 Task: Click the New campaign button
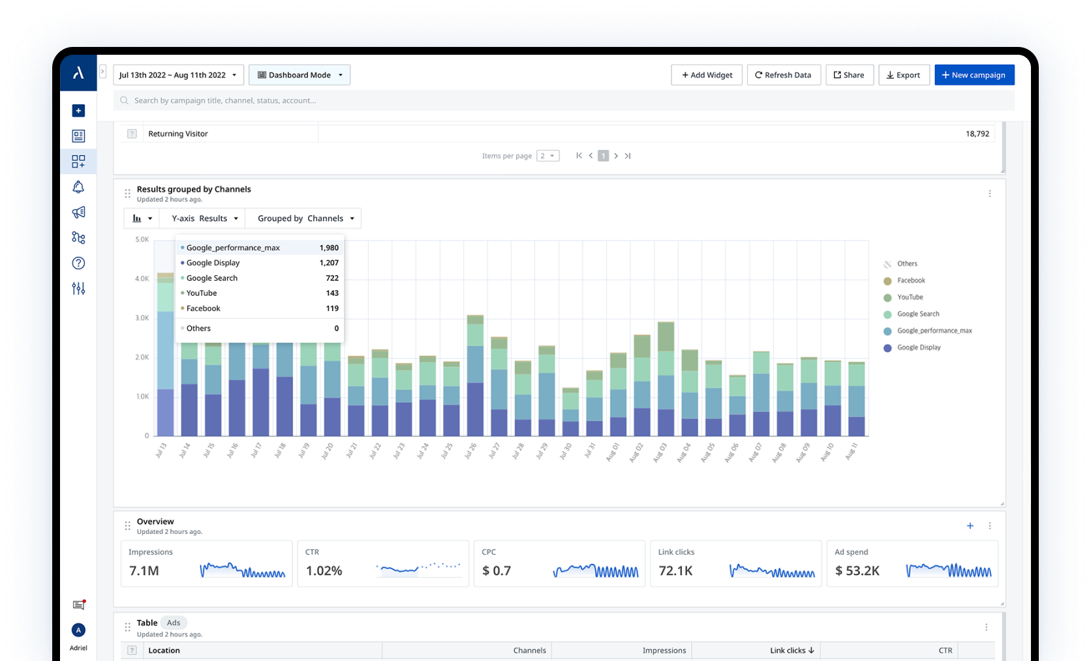point(974,75)
